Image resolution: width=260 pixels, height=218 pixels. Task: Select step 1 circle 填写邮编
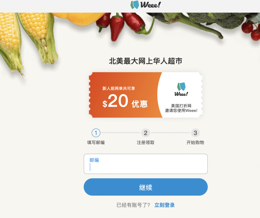96,133
